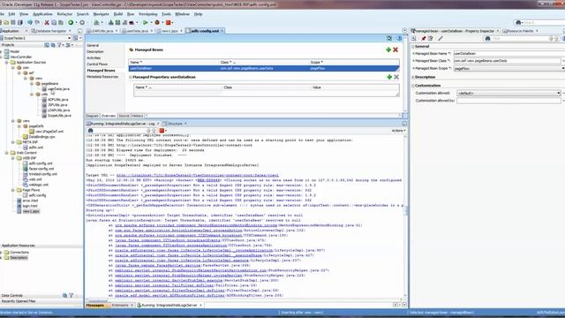565x318 pixels.
Task: Collapse the Application Sources tree node
Action: tap(7, 63)
